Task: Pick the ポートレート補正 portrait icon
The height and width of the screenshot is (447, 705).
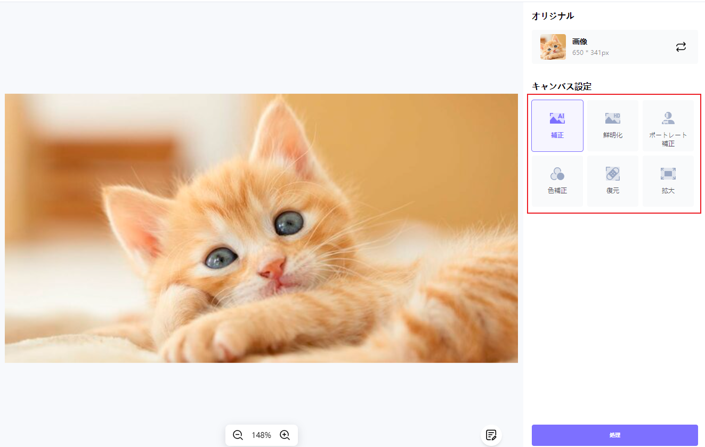Action: pyautogui.click(x=668, y=118)
